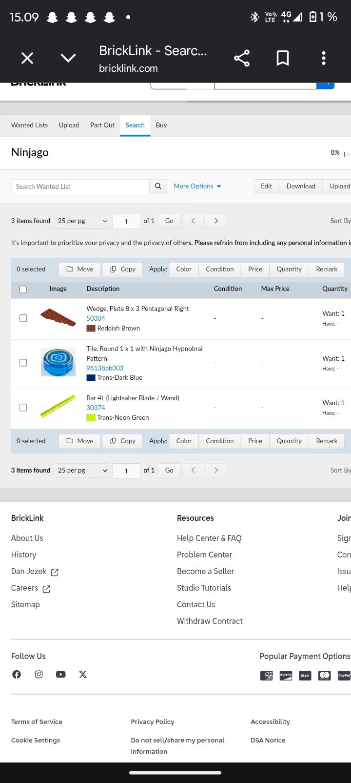Select the Search tab
This screenshot has height=783, width=351.
(135, 125)
